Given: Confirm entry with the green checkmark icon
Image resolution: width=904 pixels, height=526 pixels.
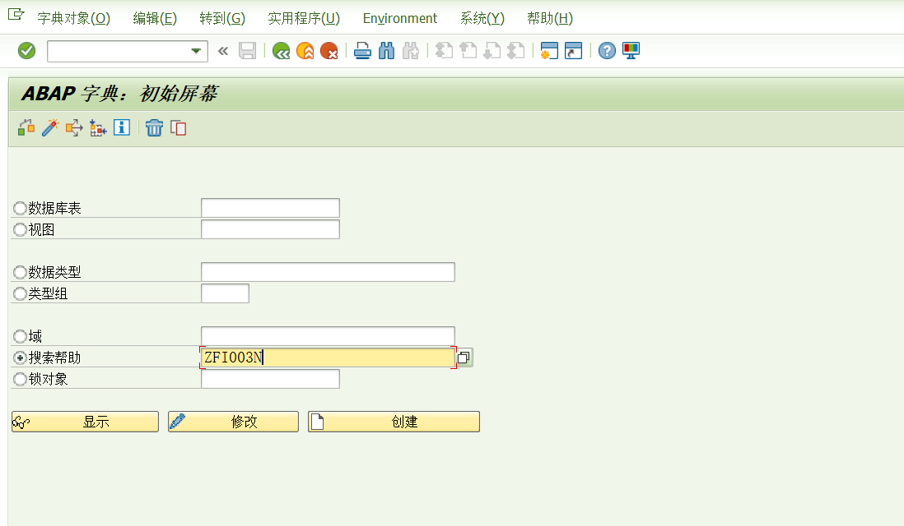Looking at the screenshot, I should coord(26,50).
